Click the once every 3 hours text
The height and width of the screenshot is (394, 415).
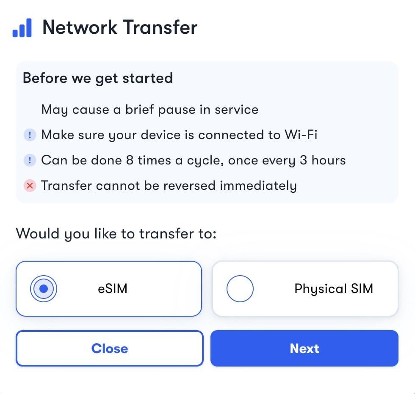[287, 160]
